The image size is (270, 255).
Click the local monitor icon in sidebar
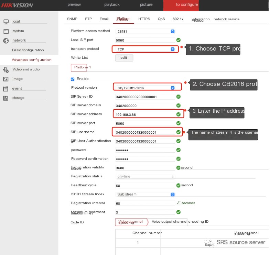click(6, 22)
